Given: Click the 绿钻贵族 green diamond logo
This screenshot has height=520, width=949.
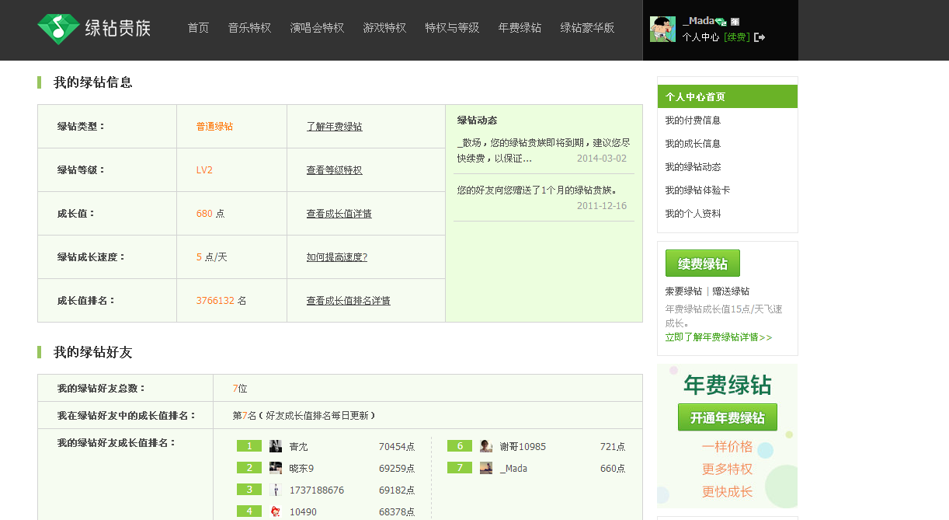Looking at the screenshot, I should pos(94,29).
